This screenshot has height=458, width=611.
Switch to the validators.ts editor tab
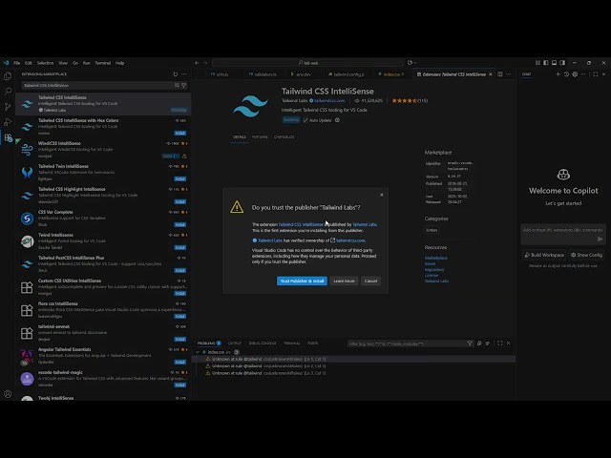click(263, 74)
